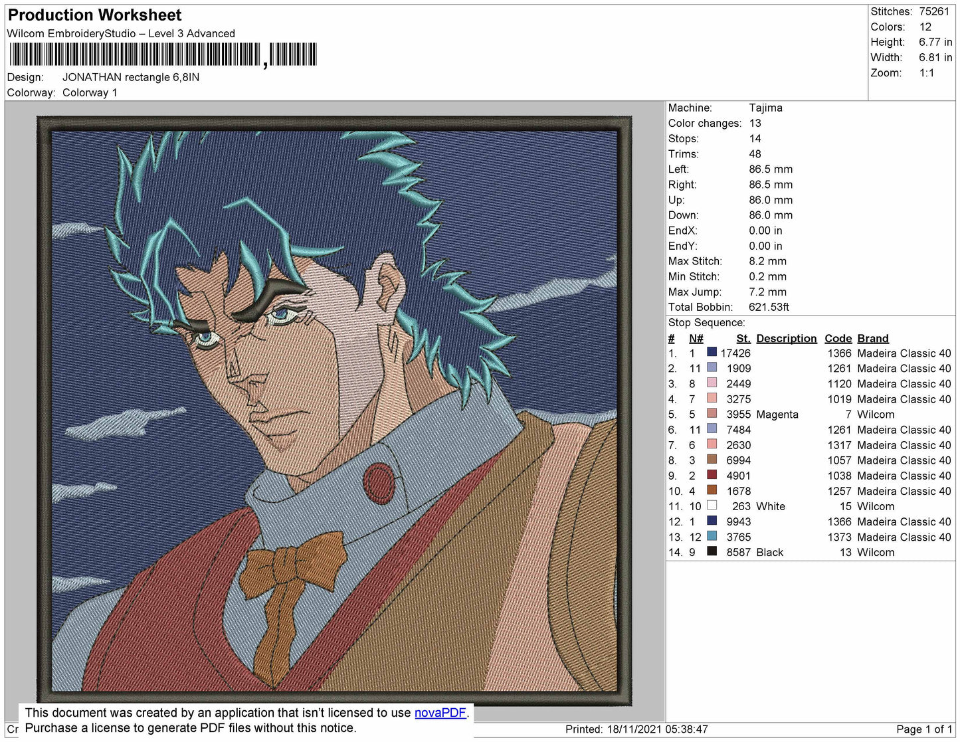Click the Max Jump value "7.2 mm"
Viewport: 960px width, 742px height.
767,292
